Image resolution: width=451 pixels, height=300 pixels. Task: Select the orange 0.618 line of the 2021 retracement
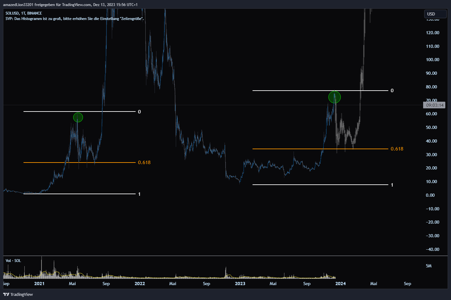(x=79, y=163)
